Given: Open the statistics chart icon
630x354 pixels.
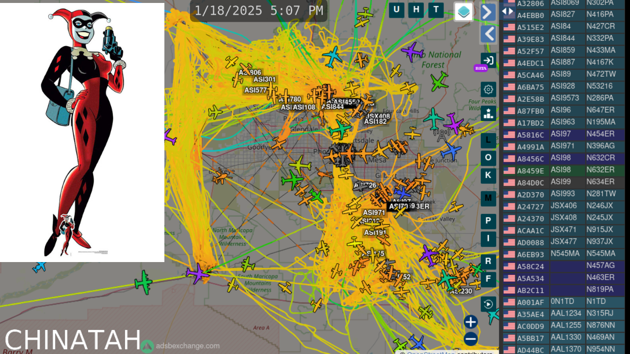Looking at the screenshot, I should pyautogui.click(x=488, y=114).
